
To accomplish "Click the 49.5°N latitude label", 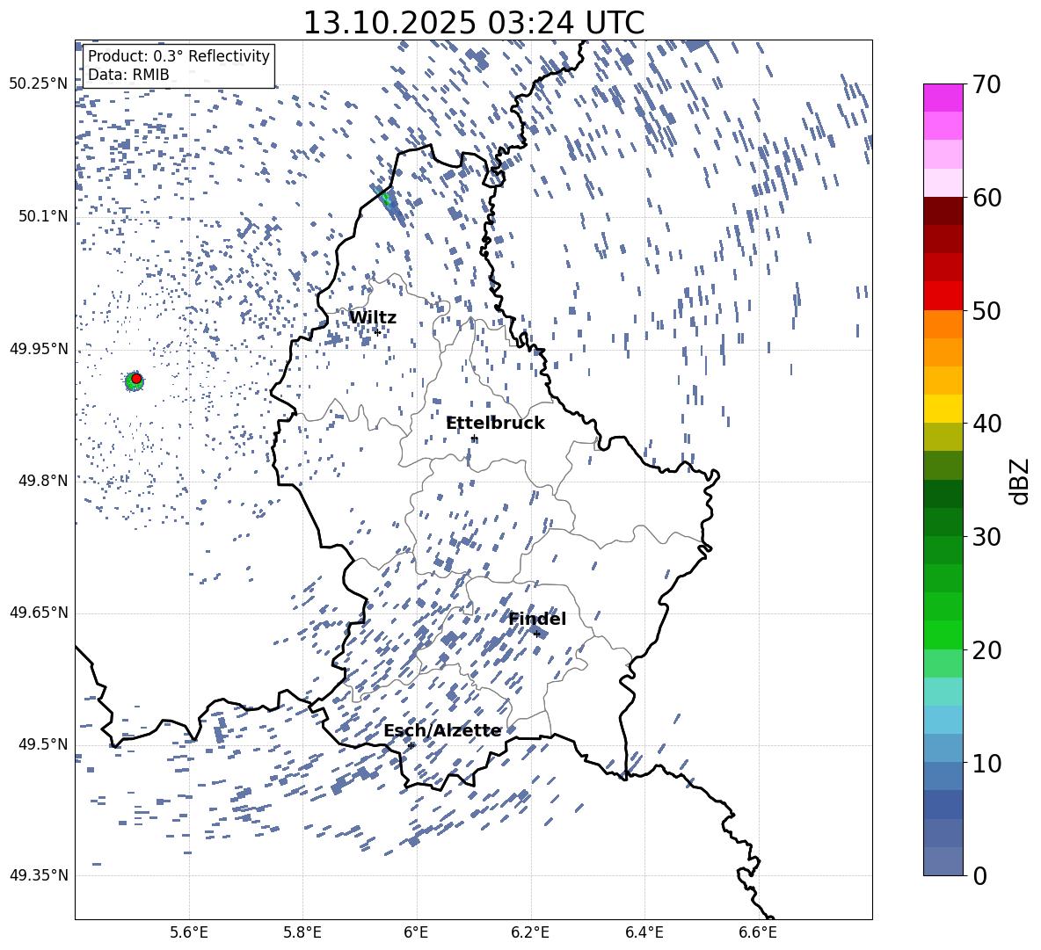I will coord(42,744).
